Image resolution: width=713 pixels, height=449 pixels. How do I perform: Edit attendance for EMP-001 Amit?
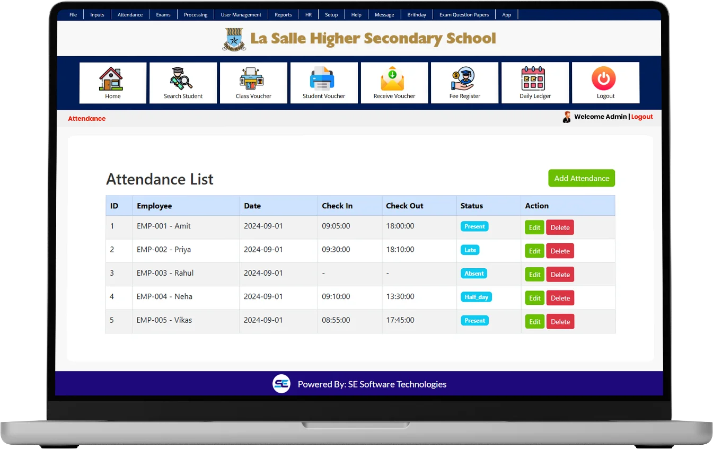point(534,227)
